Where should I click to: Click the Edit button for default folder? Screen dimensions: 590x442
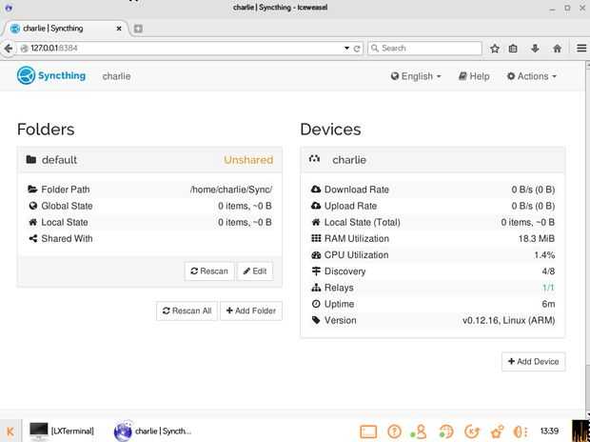click(255, 271)
